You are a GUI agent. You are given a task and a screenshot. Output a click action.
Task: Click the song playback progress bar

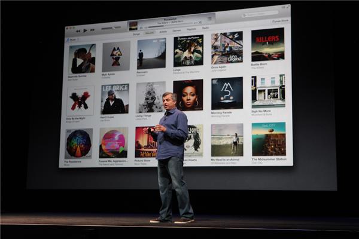coord(171,26)
